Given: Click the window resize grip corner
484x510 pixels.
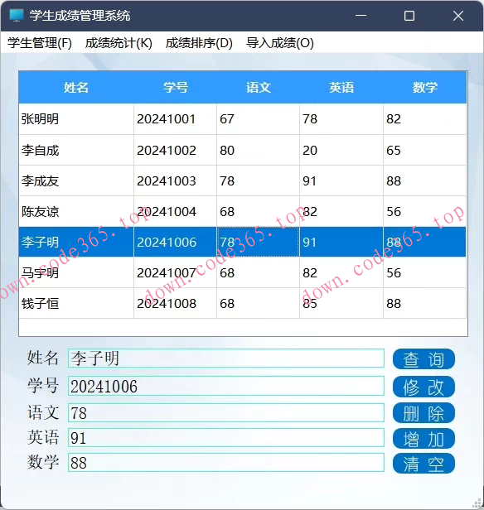Looking at the screenshot, I should click(x=477, y=503).
